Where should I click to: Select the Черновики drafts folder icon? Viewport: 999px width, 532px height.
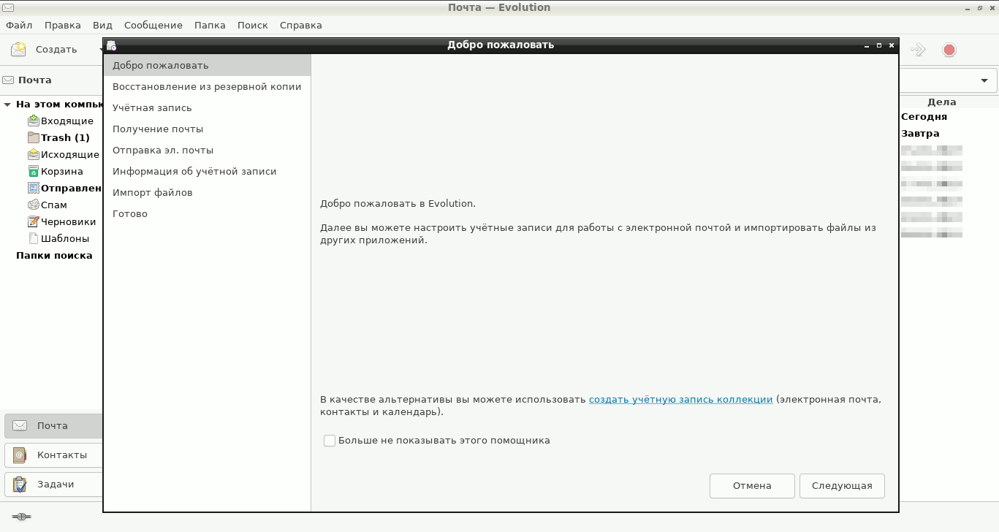(33, 221)
